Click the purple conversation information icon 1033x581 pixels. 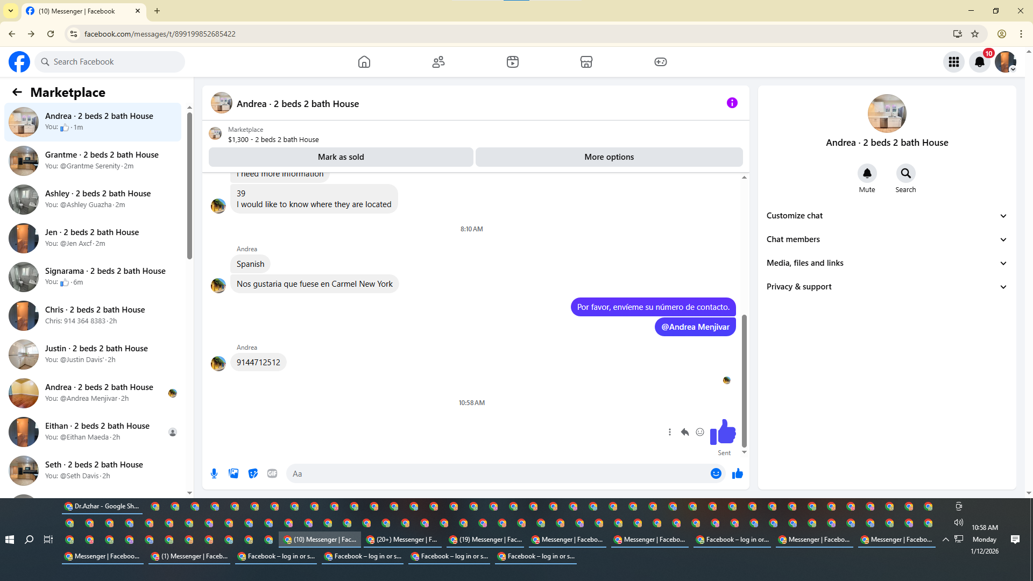732,103
